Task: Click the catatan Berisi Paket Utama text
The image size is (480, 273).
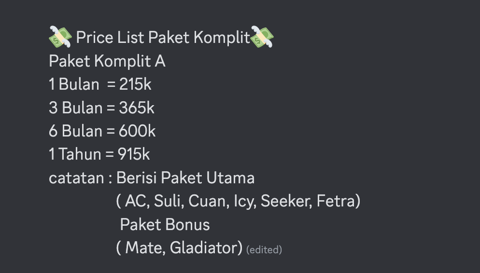Action: (152, 177)
